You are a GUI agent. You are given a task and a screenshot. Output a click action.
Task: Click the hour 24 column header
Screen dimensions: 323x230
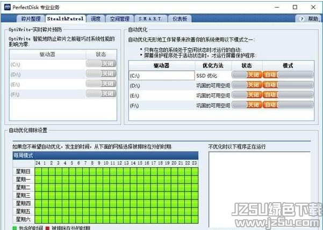point(38,163)
